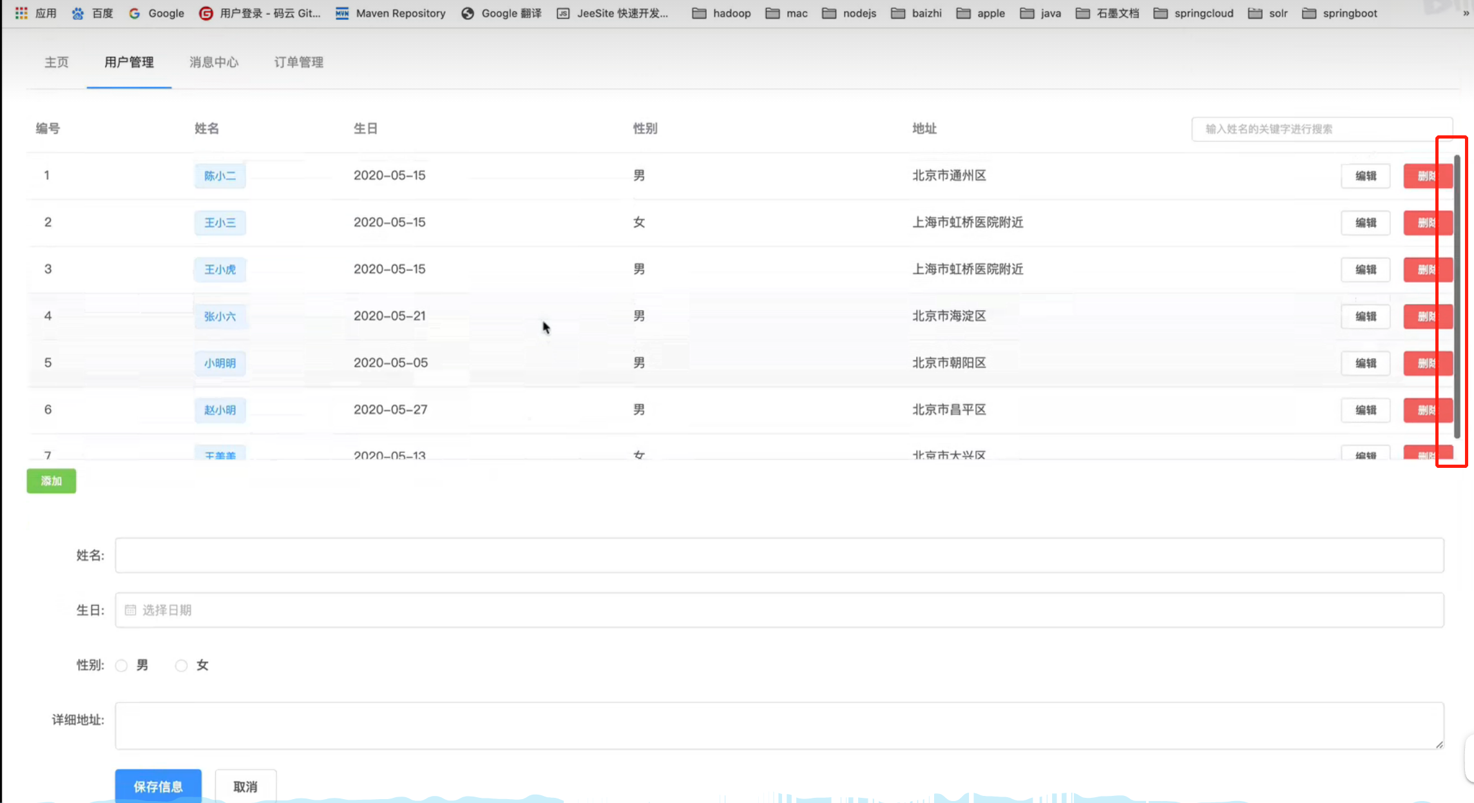Click the green 添加 button
This screenshot has width=1474, height=803.
click(51, 481)
